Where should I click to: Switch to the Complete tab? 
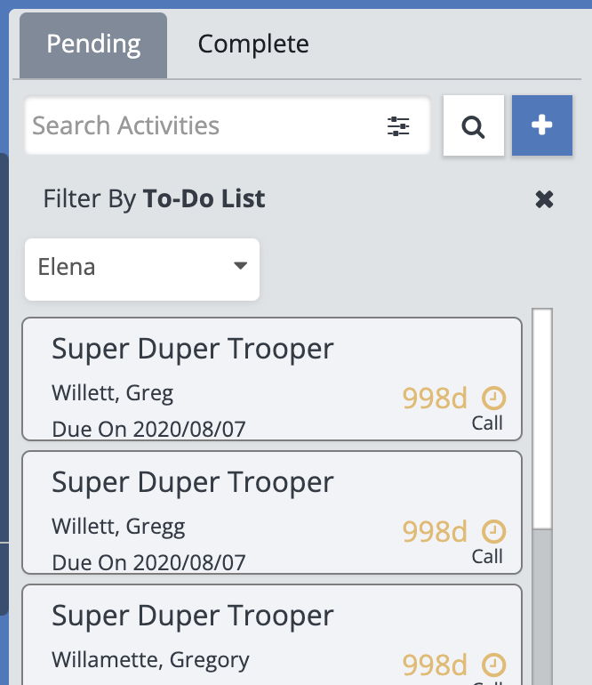pos(253,44)
